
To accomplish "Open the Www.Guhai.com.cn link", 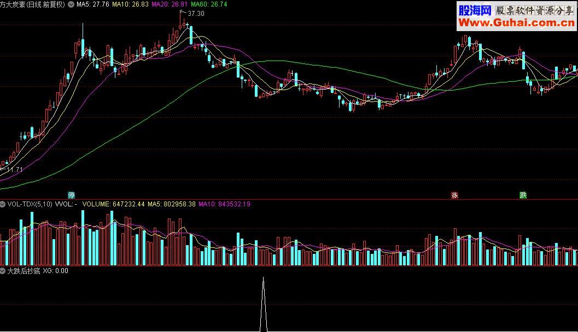I will pyautogui.click(x=516, y=23).
